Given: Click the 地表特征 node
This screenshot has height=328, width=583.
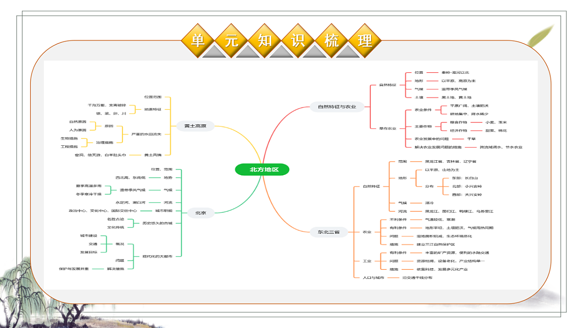Looking at the screenshot, I should coord(153,109).
